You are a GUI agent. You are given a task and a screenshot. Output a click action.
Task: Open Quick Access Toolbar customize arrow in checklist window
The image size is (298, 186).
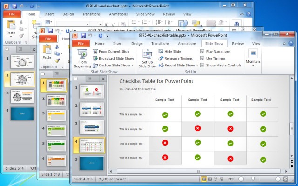pos(108,36)
